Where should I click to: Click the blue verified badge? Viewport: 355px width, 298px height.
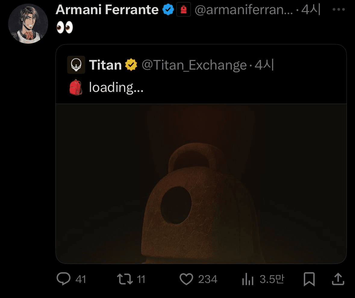168,10
